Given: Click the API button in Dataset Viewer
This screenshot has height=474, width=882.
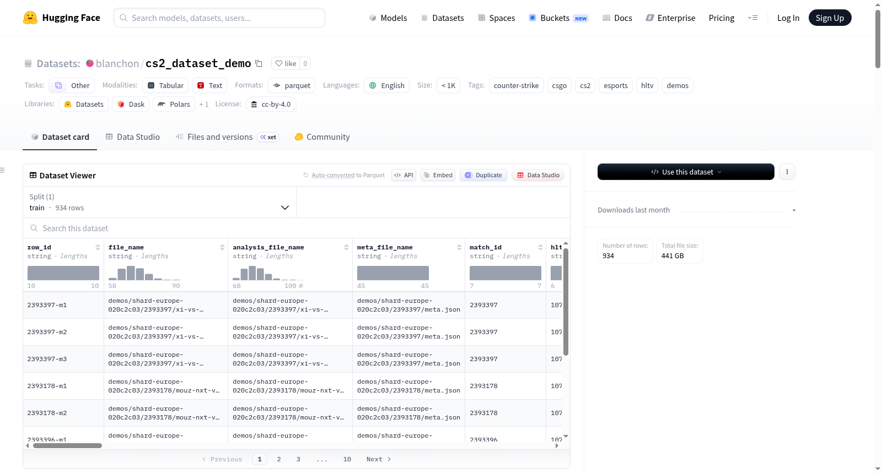Looking at the screenshot, I should (x=404, y=175).
